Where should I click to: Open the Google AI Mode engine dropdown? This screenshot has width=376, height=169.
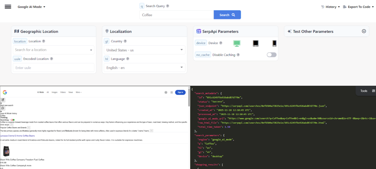(x=31, y=7)
